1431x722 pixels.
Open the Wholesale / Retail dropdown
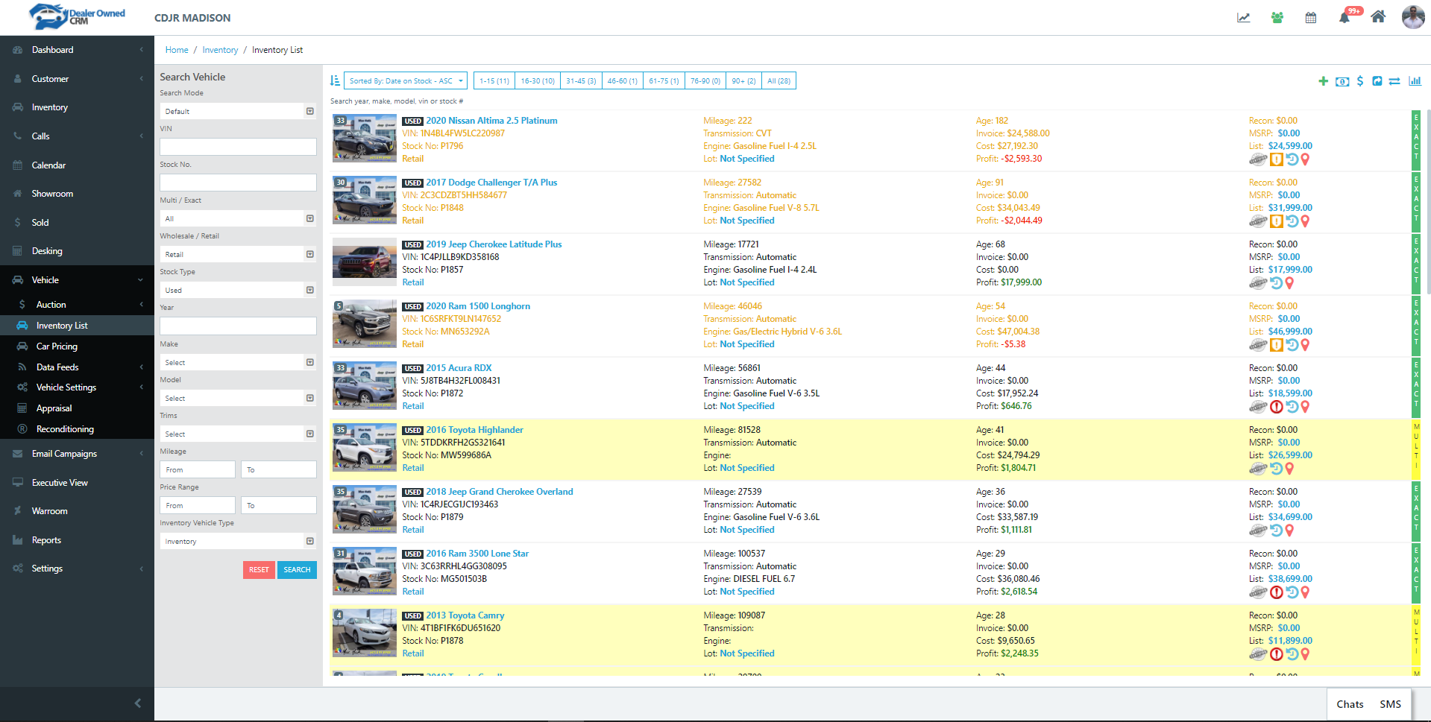(238, 255)
